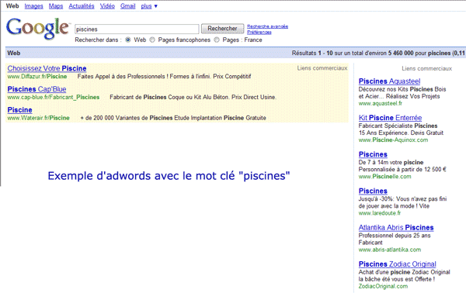Open 'Choisissez Votre Piscine' ad link
Viewport: 466px width, 293px height.
tap(47, 68)
